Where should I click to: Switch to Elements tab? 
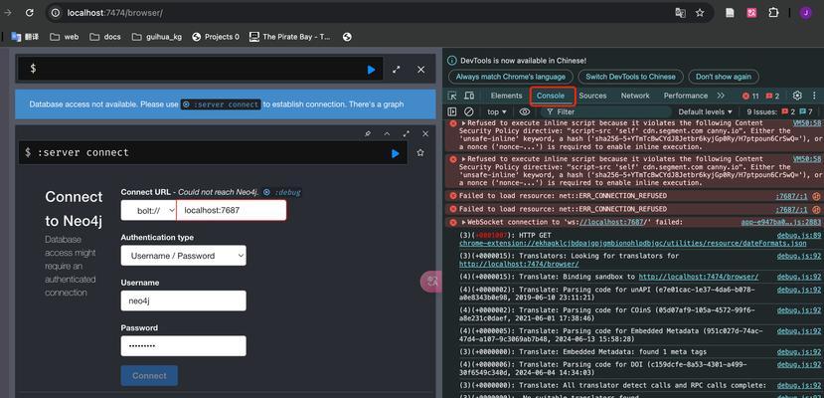(x=506, y=96)
